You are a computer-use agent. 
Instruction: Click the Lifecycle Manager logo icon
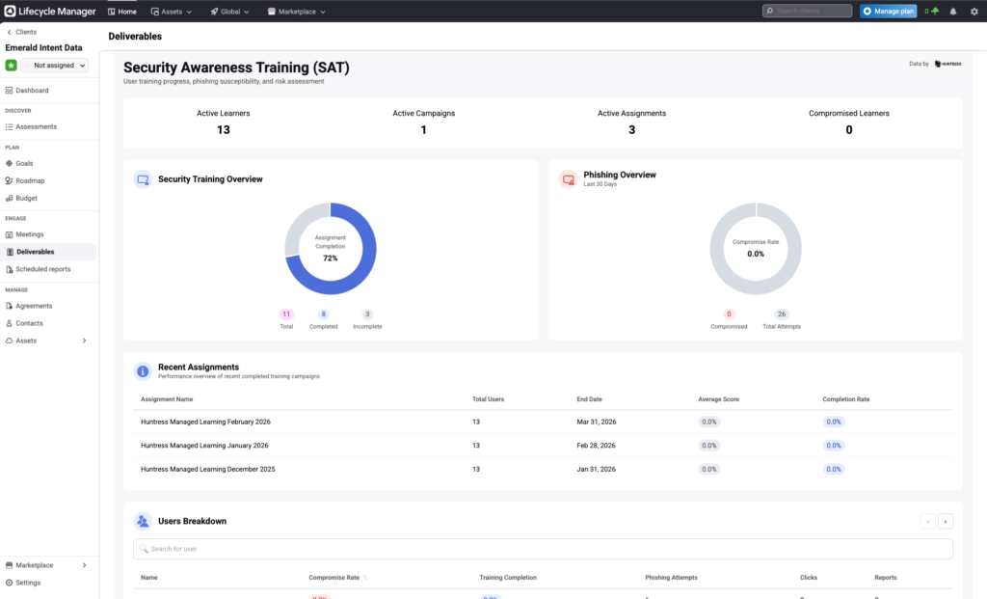(10, 11)
